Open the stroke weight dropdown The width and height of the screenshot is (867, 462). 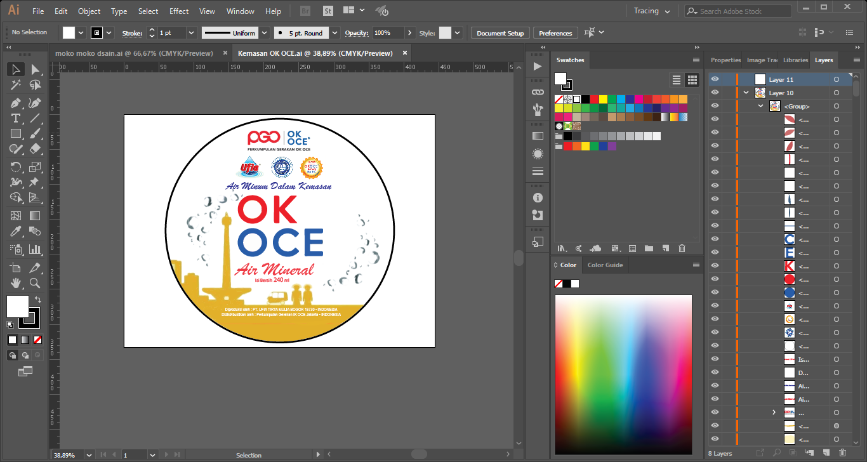tap(191, 32)
